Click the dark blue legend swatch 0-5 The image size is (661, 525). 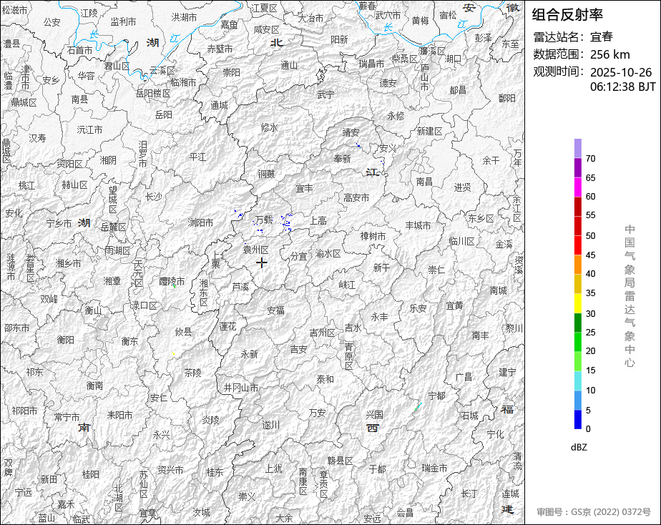pos(577,420)
